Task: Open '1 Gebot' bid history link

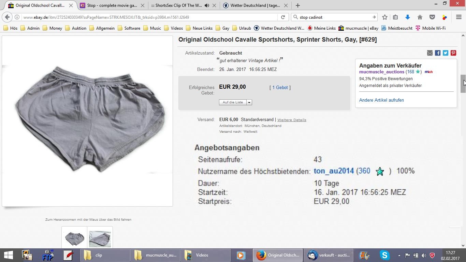Action: click(280, 88)
